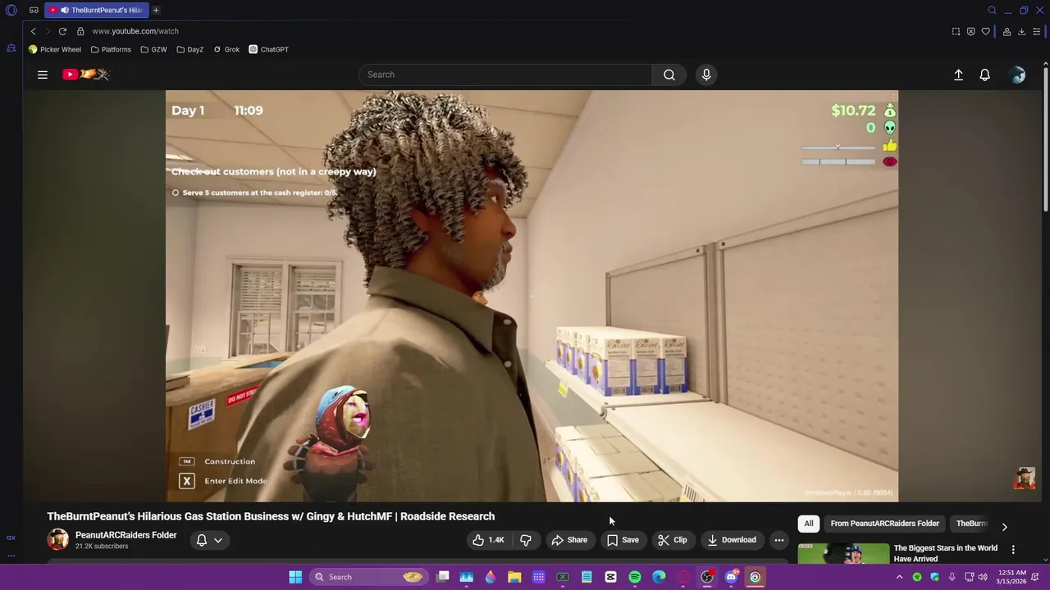Click the youtube.com address bar
1050x590 pixels.
point(135,31)
